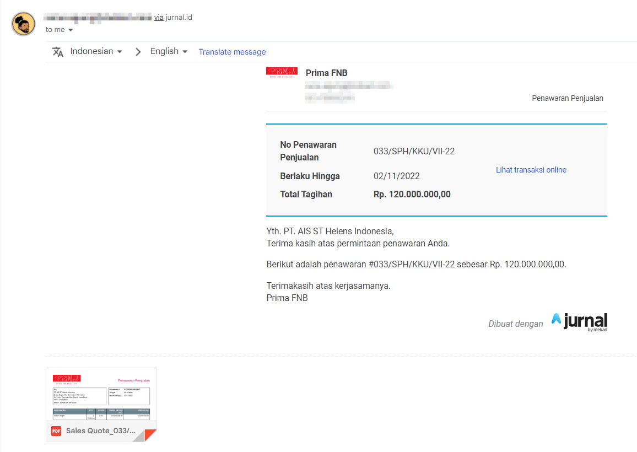
Task: Click the No Penawaran Penjualan label
Action: (x=309, y=151)
